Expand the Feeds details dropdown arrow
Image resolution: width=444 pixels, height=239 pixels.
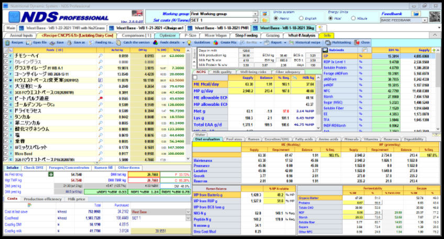pos(183,43)
